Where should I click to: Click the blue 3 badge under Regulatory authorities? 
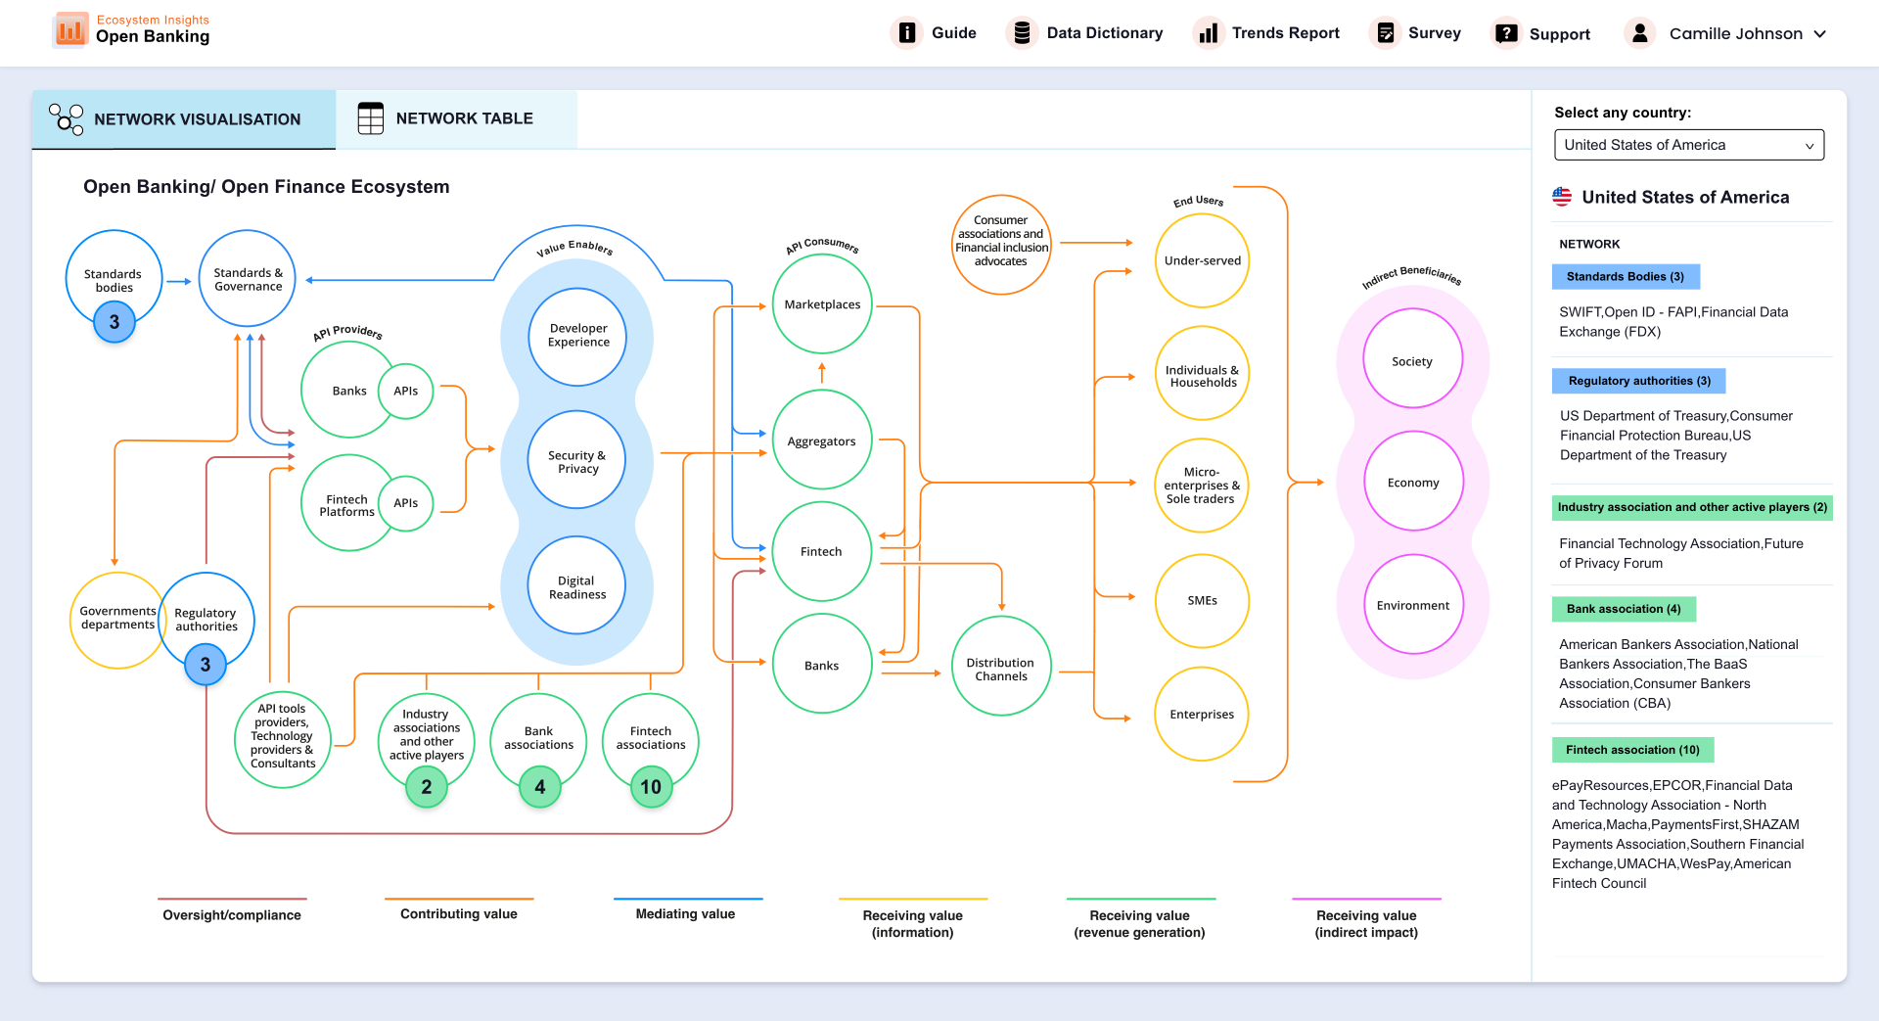pos(206,665)
